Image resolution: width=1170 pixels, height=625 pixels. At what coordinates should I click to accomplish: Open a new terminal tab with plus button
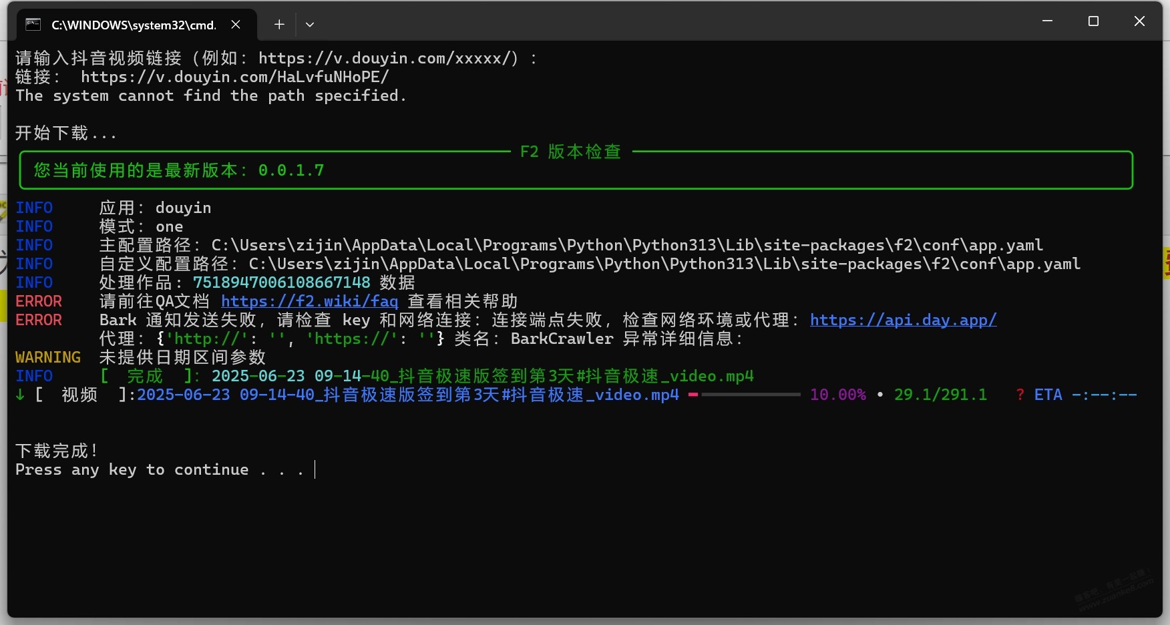(x=279, y=25)
